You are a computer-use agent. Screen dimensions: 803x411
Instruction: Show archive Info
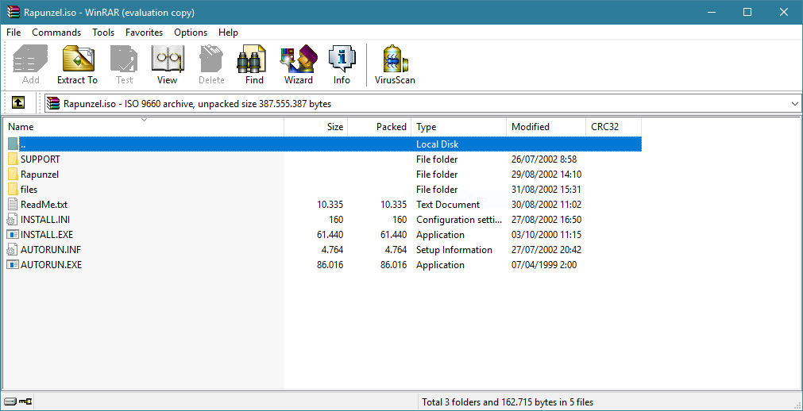pos(342,64)
